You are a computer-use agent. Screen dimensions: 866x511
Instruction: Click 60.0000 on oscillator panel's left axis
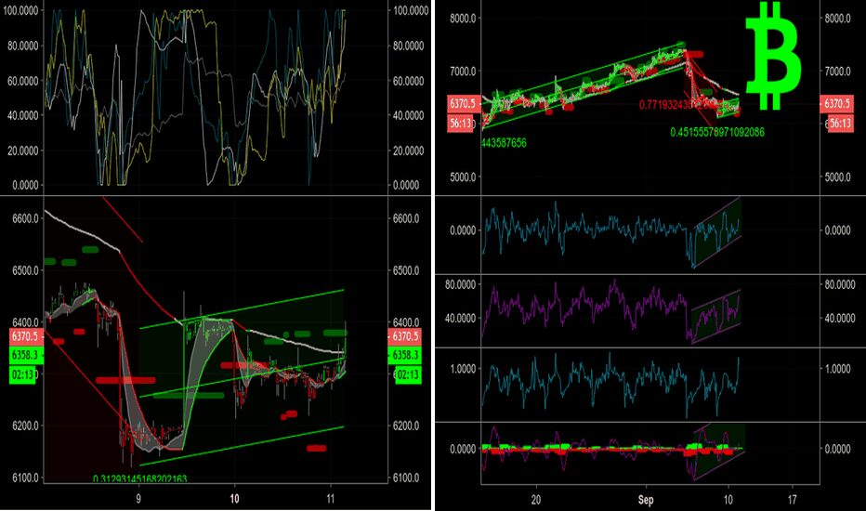[23, 81]
